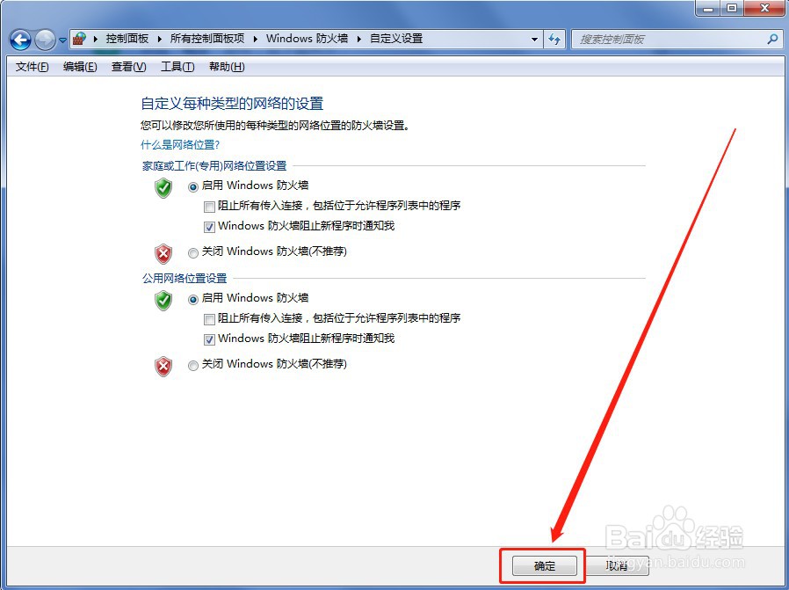This screenshot has width=789, height=590.
Task: Expand the address bar history dropdown
Action: pyautogui.click(x=534, y=39)
